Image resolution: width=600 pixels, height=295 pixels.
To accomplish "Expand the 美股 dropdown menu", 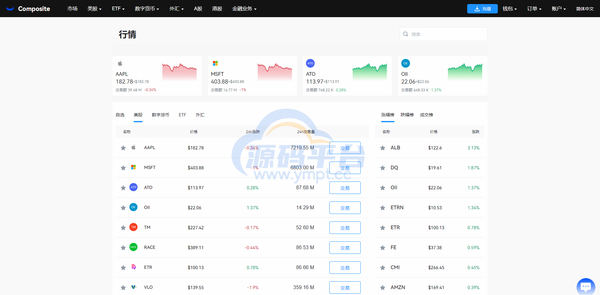I will [94, 9].
